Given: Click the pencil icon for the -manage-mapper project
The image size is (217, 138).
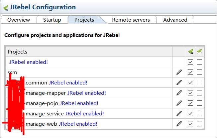Looking at the screenshot, I should click(179, 93).
